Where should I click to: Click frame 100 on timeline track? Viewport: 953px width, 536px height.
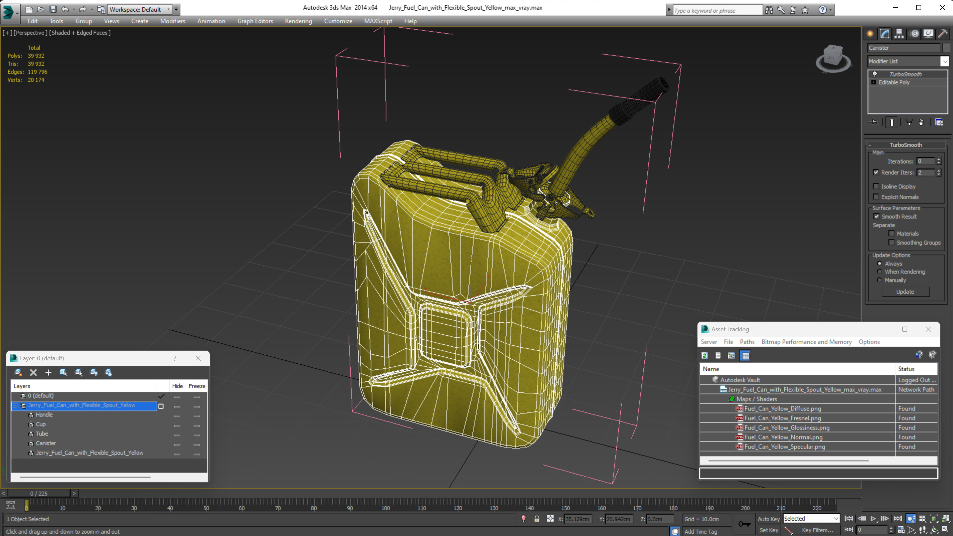(385, 503)
